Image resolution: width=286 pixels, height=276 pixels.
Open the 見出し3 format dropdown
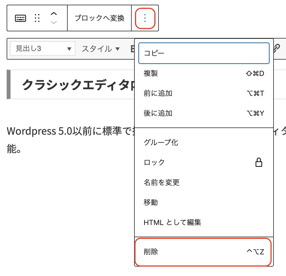pos(43,49)
